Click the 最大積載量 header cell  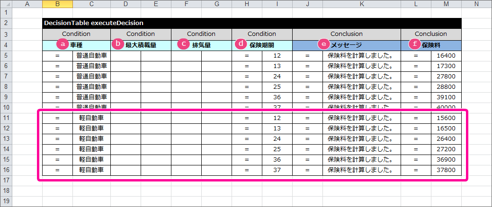141,45
